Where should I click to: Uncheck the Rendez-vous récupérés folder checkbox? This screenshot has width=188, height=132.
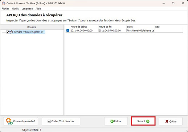click(8, 32)
